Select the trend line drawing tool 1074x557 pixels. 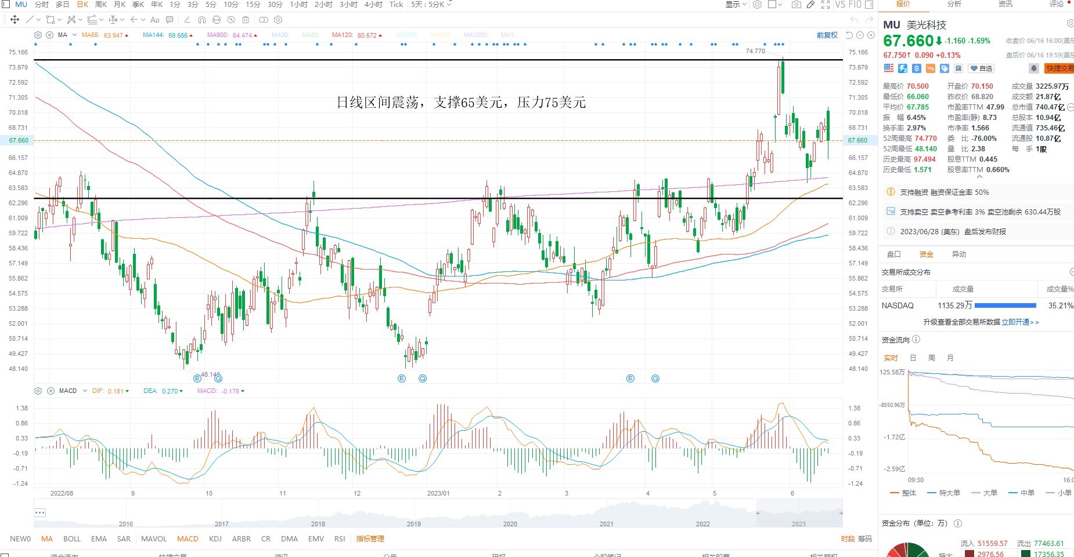pyautogui.click(x=30, y=19)
